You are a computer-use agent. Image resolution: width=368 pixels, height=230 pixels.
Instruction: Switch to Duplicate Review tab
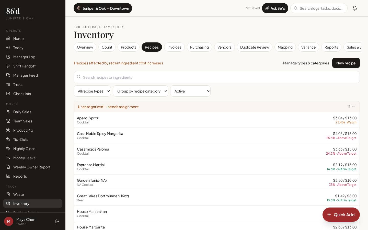coord(255,47)
